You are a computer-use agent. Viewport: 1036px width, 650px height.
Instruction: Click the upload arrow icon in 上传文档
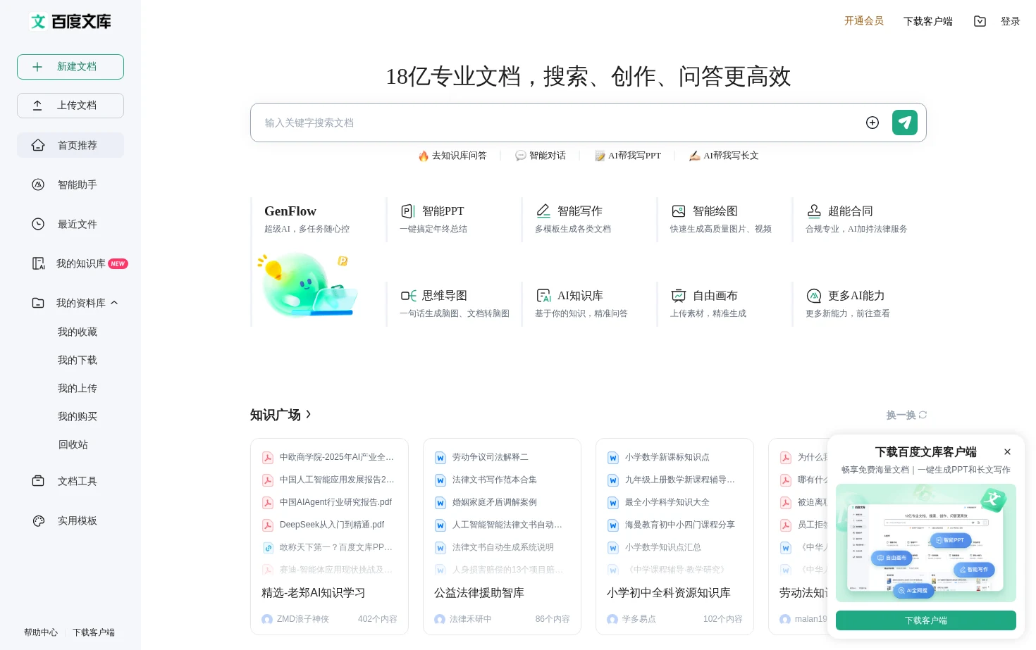[x=37, y=106]
